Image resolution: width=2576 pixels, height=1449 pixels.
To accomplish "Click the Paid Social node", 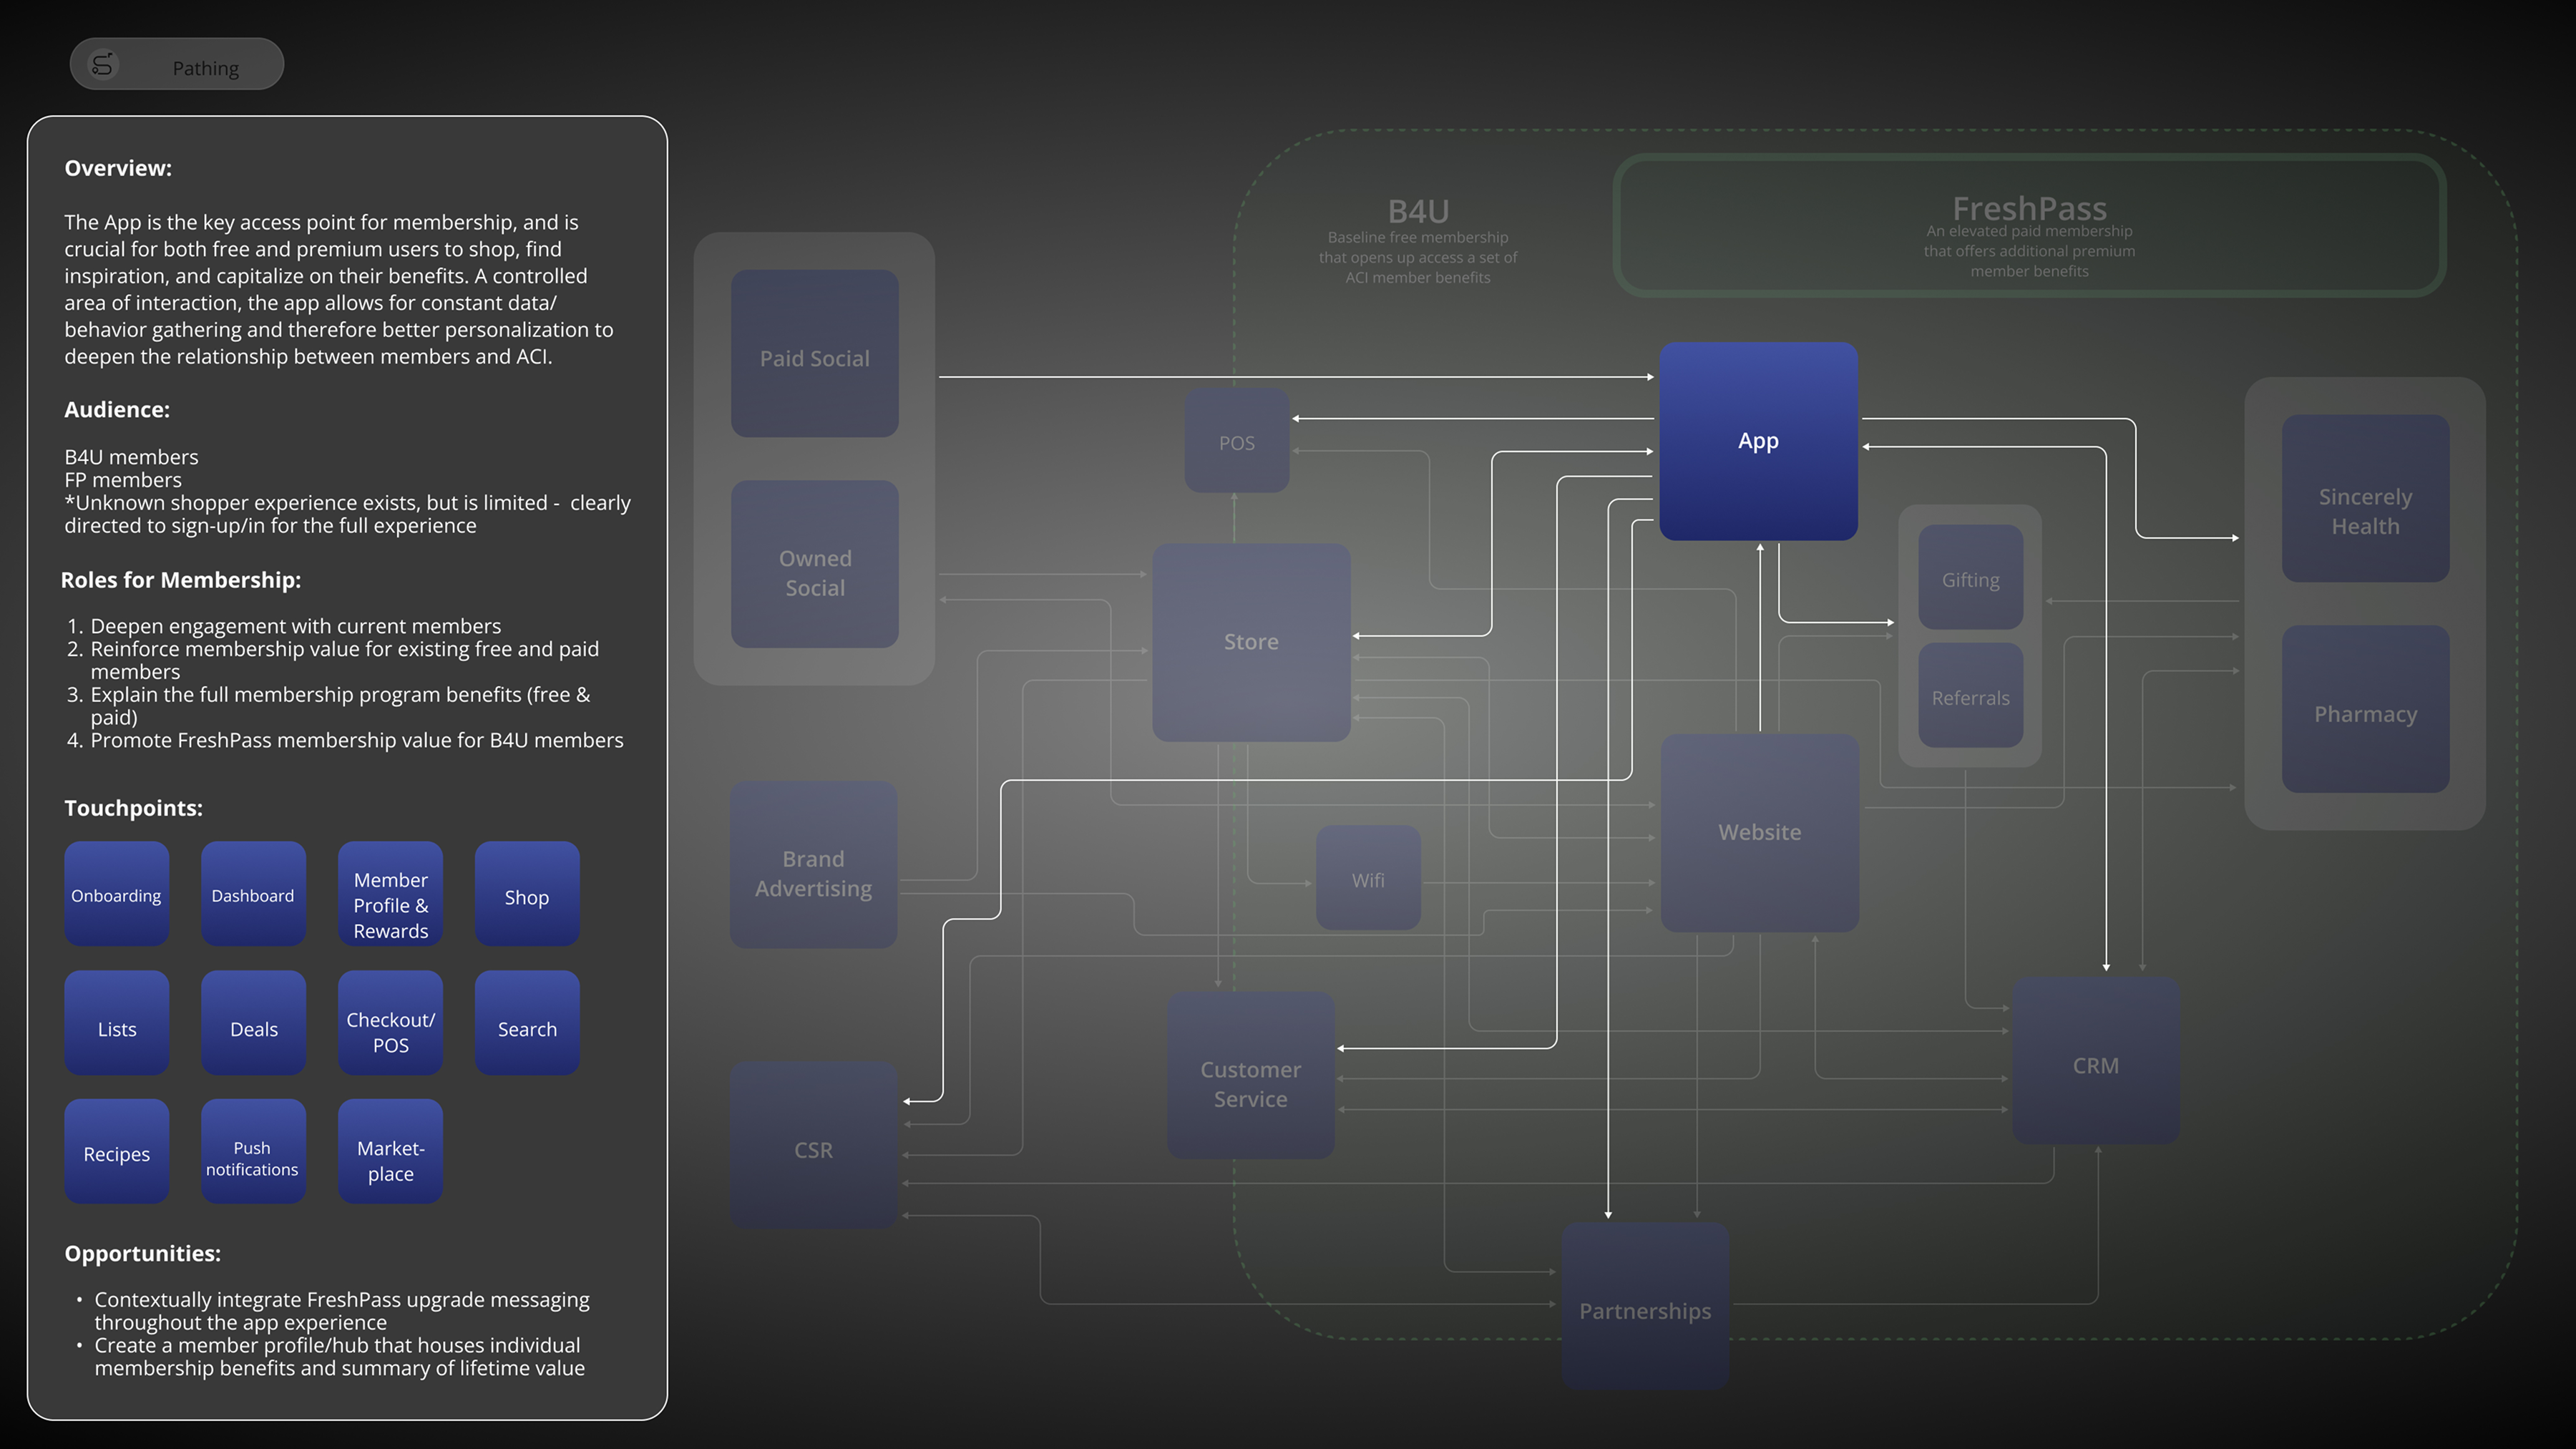I will (x=814, y=353).
